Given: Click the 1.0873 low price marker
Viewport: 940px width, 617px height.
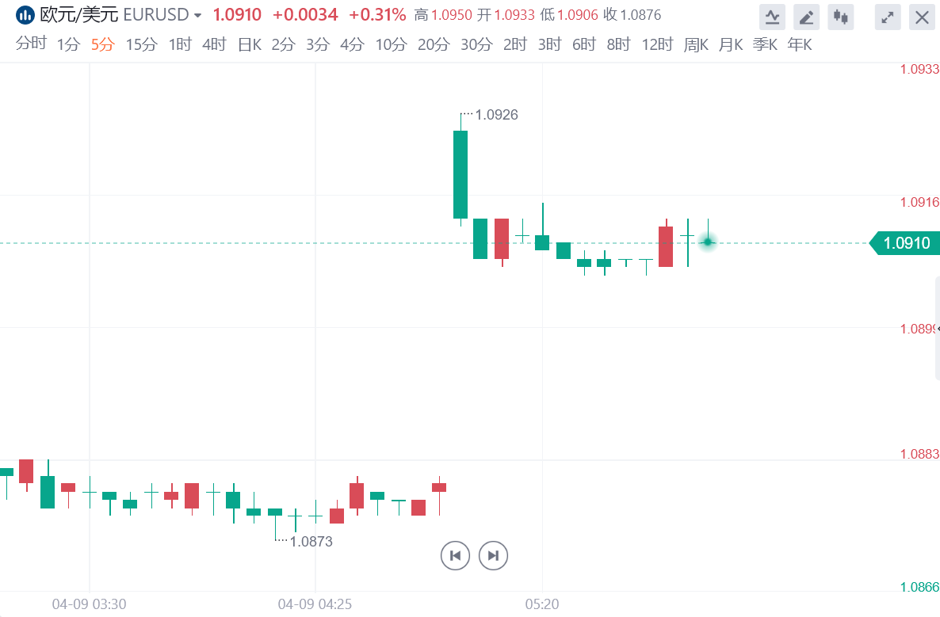Looking at the screenshot, I should click(311, 542).
